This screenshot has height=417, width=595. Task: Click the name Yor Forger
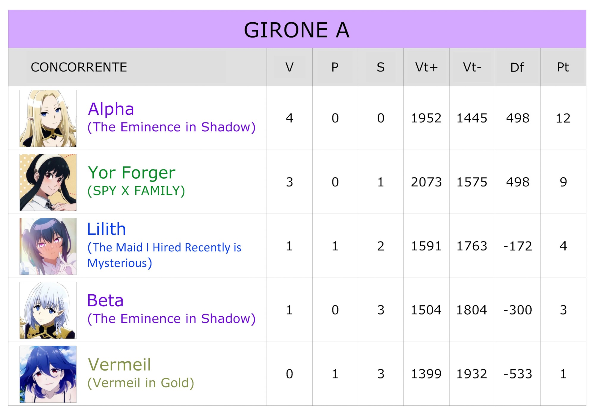pos(131,173)
